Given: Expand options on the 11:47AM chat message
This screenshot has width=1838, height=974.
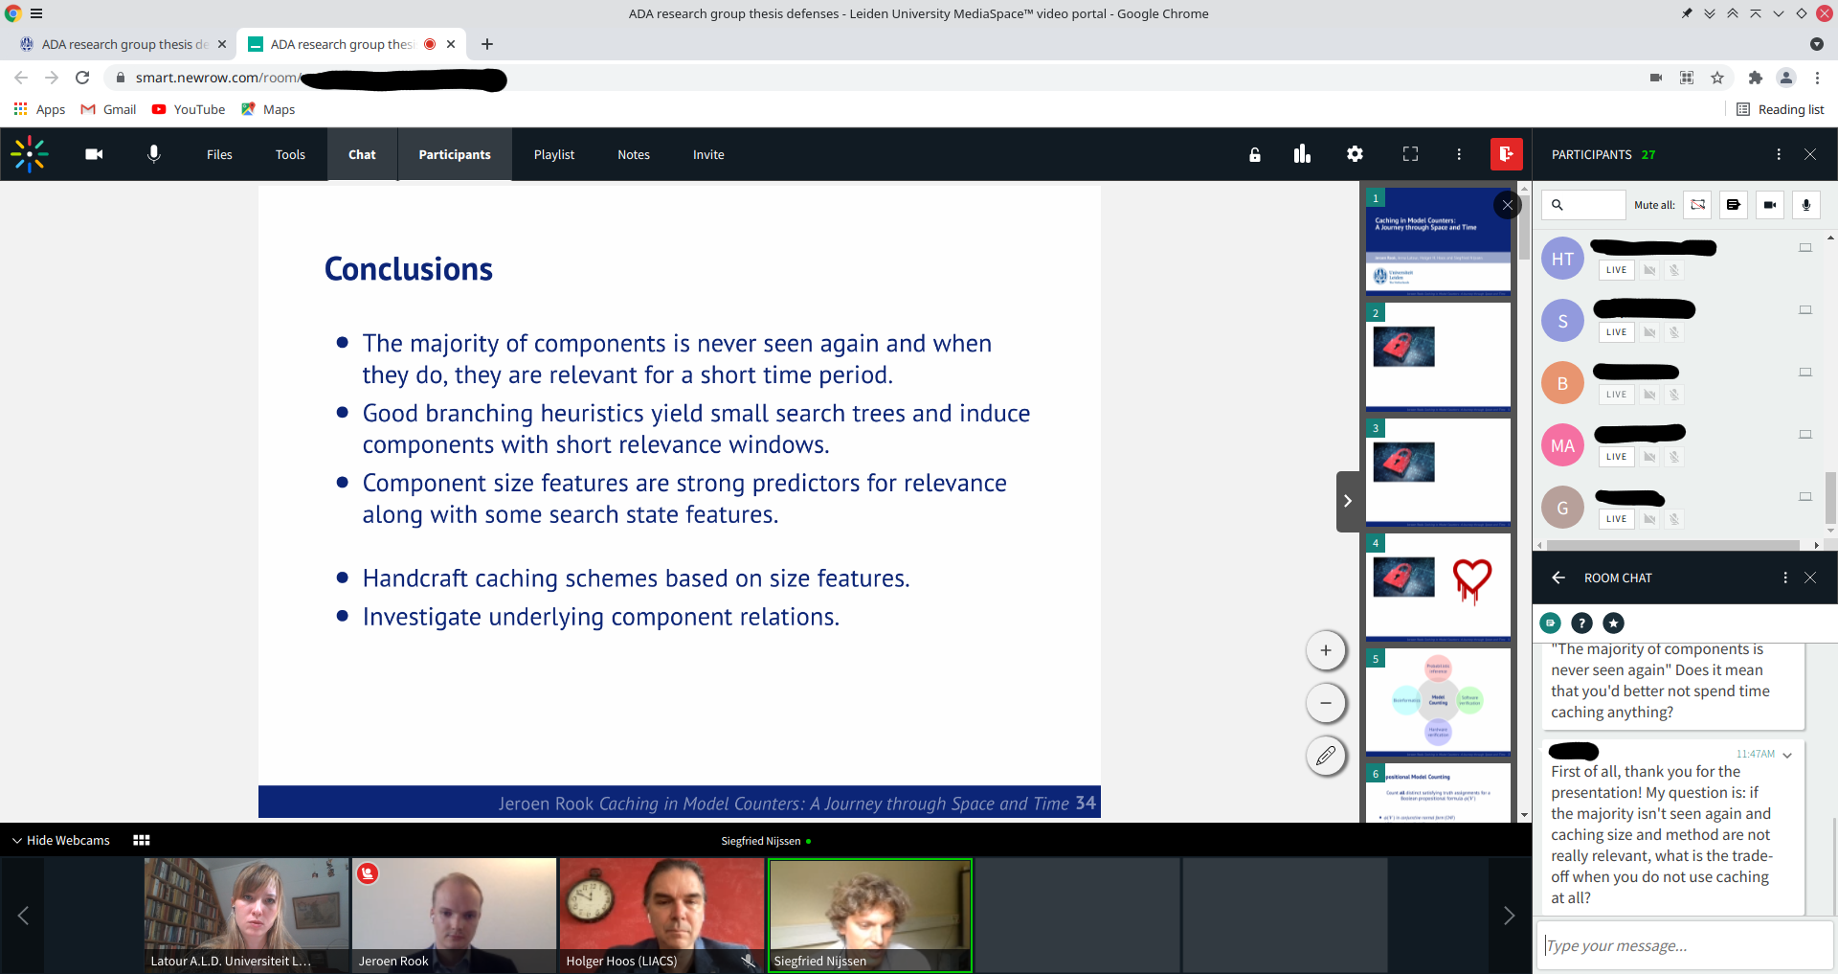Looking at the screenshot, I should point(1787,755).
